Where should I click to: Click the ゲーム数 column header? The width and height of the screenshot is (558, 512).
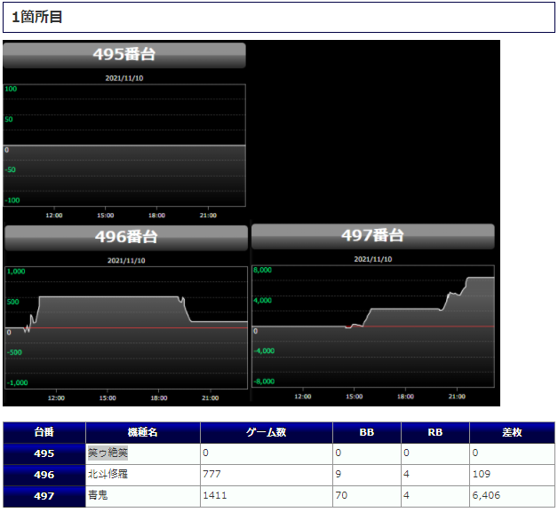click(x=267, y=432)
